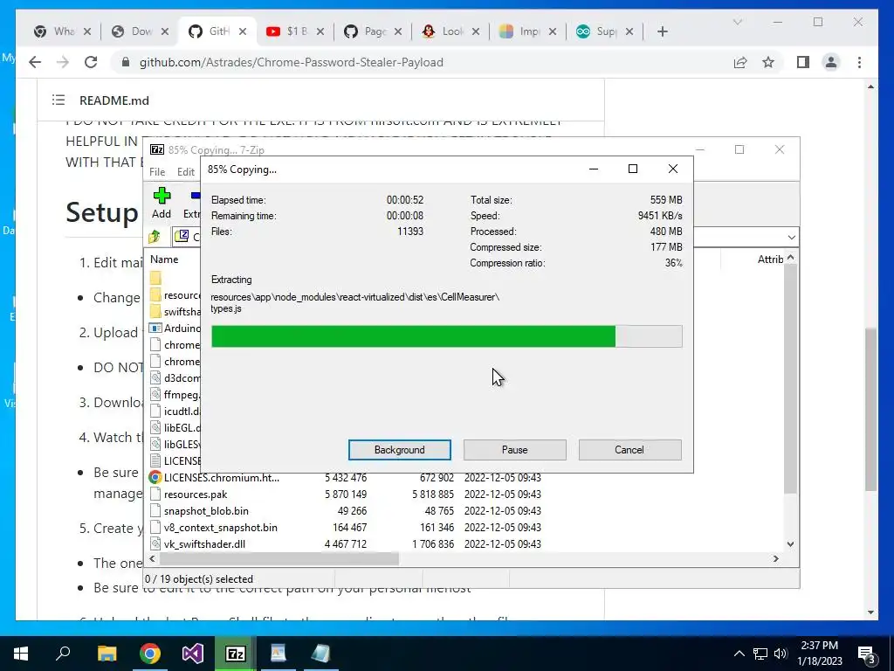Click the Chrome forward navigation arrow
The width and height of the screenshot is (894, 671).
[x=63, y=62]
